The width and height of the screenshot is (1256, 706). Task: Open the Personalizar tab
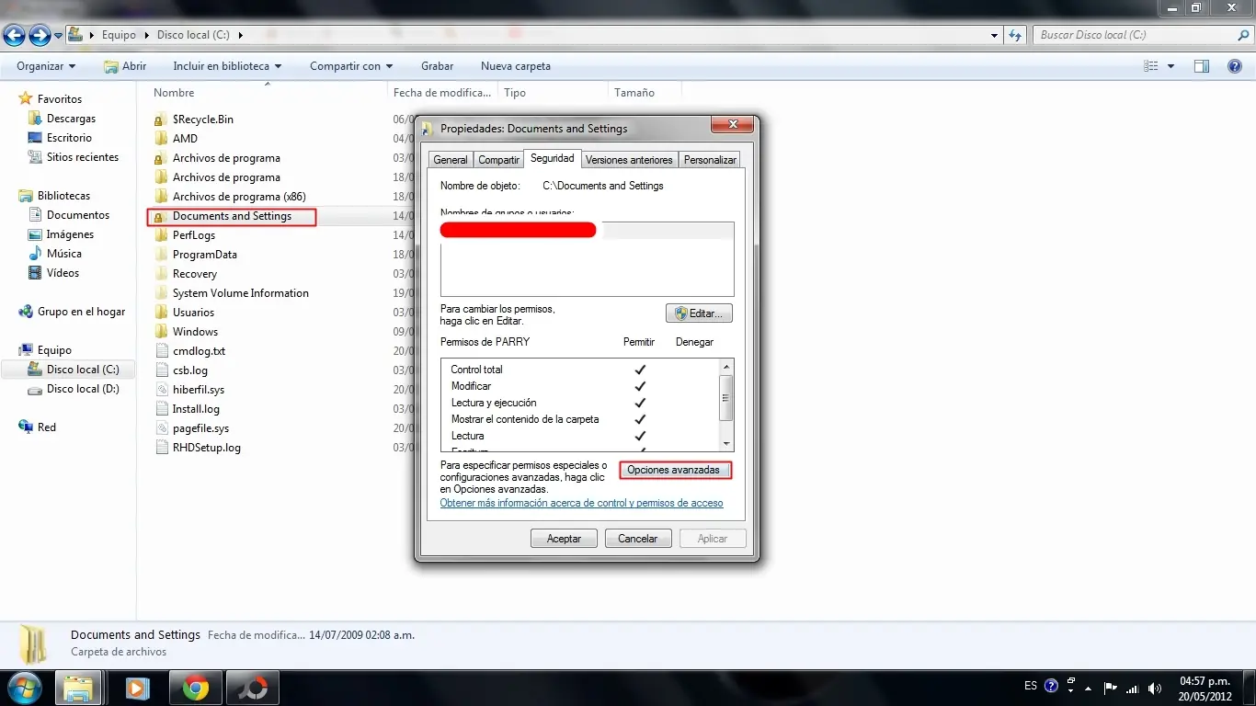[710, 160]
